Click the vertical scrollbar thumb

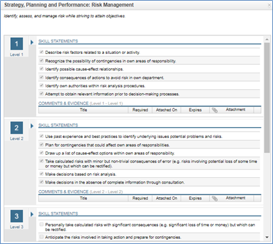pos(267,98)
